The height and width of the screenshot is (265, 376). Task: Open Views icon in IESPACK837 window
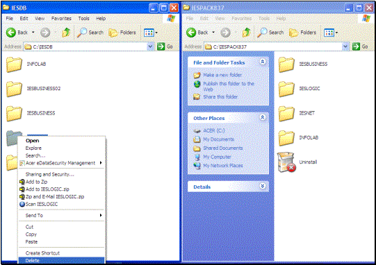tap(329, 33)
